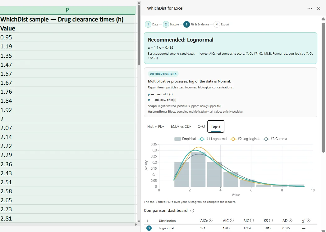The image size is (326, 232).
Task: Click the spreadsheet vertical scrollbar down arrow
Action: 139,221
